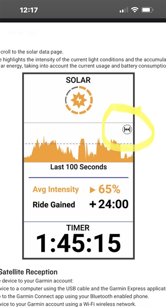Tap the TIMER heading
This screenshot has height=307, width=166.
(78, 228)
